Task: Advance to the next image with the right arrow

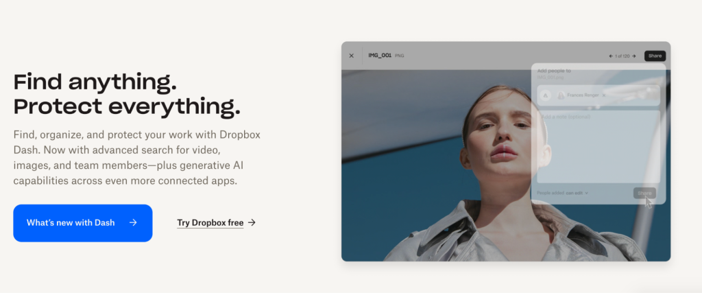Action: 634,56
